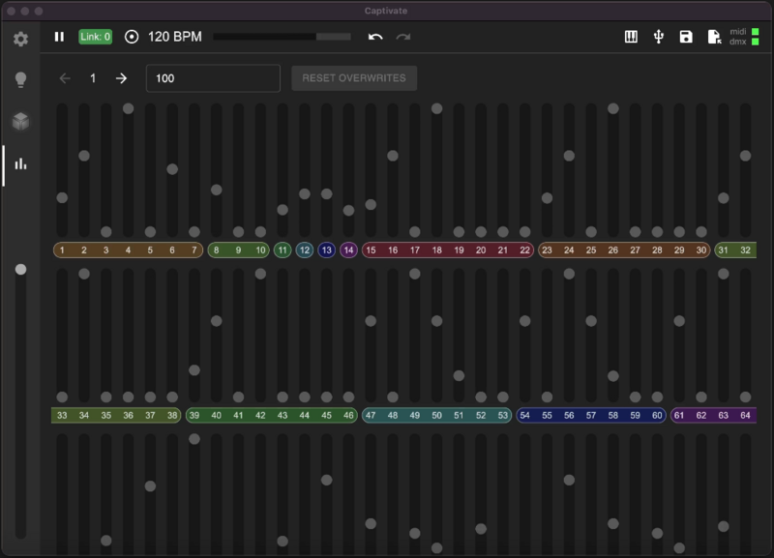This screenshot has height=558, width=774.
Task: Select the bar chart mixer page
Action: pos(20,163)
